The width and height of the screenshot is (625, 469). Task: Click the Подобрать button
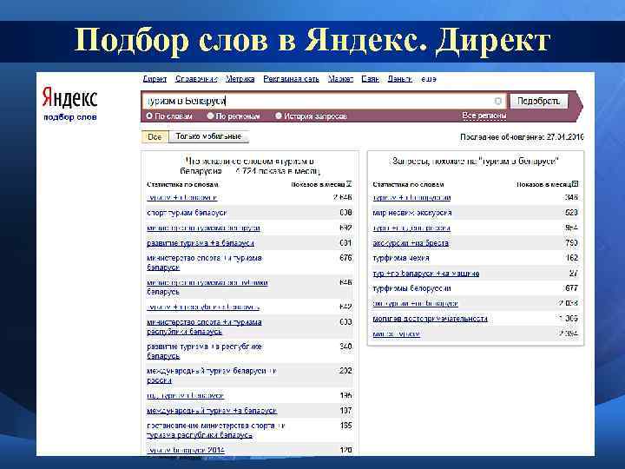tap(539, 101)
